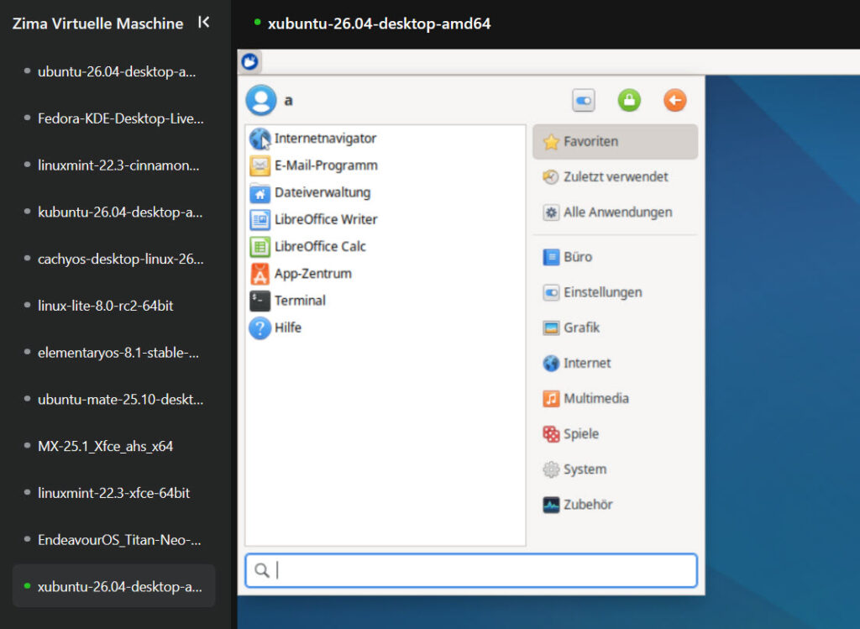Click the green lock screen icon
Screen dimensions: 860x629
coord(629,101)
